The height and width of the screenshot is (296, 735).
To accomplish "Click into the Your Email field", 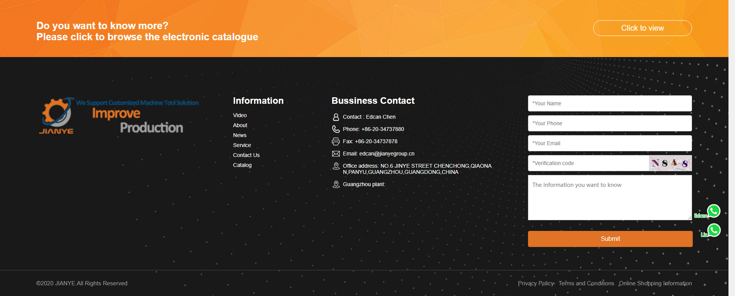I will [x=609, y=143].
